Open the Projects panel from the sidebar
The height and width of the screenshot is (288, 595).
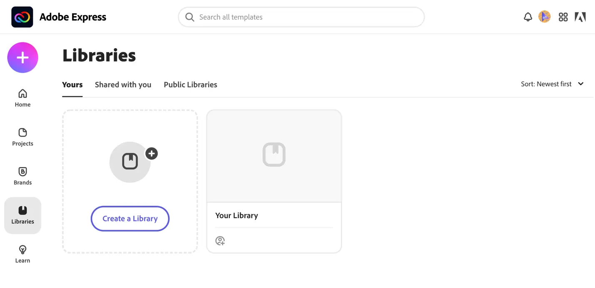click(x=22, y=137)
